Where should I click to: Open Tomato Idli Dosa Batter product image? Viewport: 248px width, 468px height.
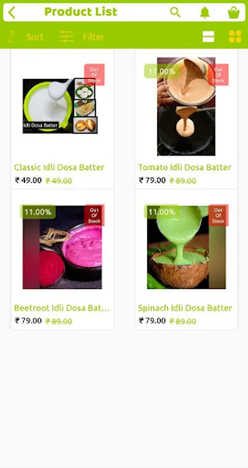point(186,106)
